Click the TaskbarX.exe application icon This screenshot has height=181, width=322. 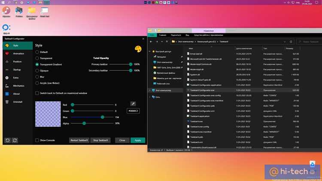pos(188,121)
